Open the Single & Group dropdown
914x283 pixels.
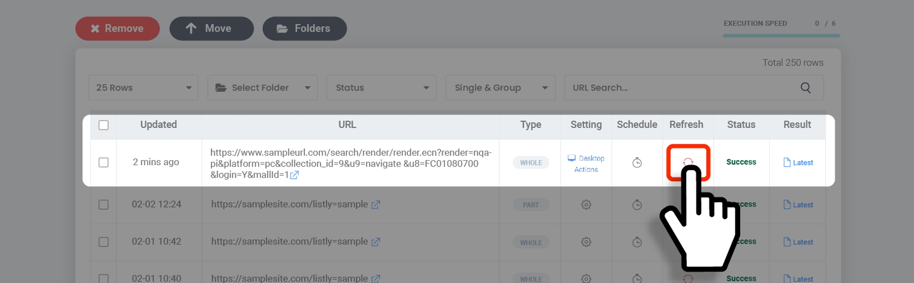500,88
